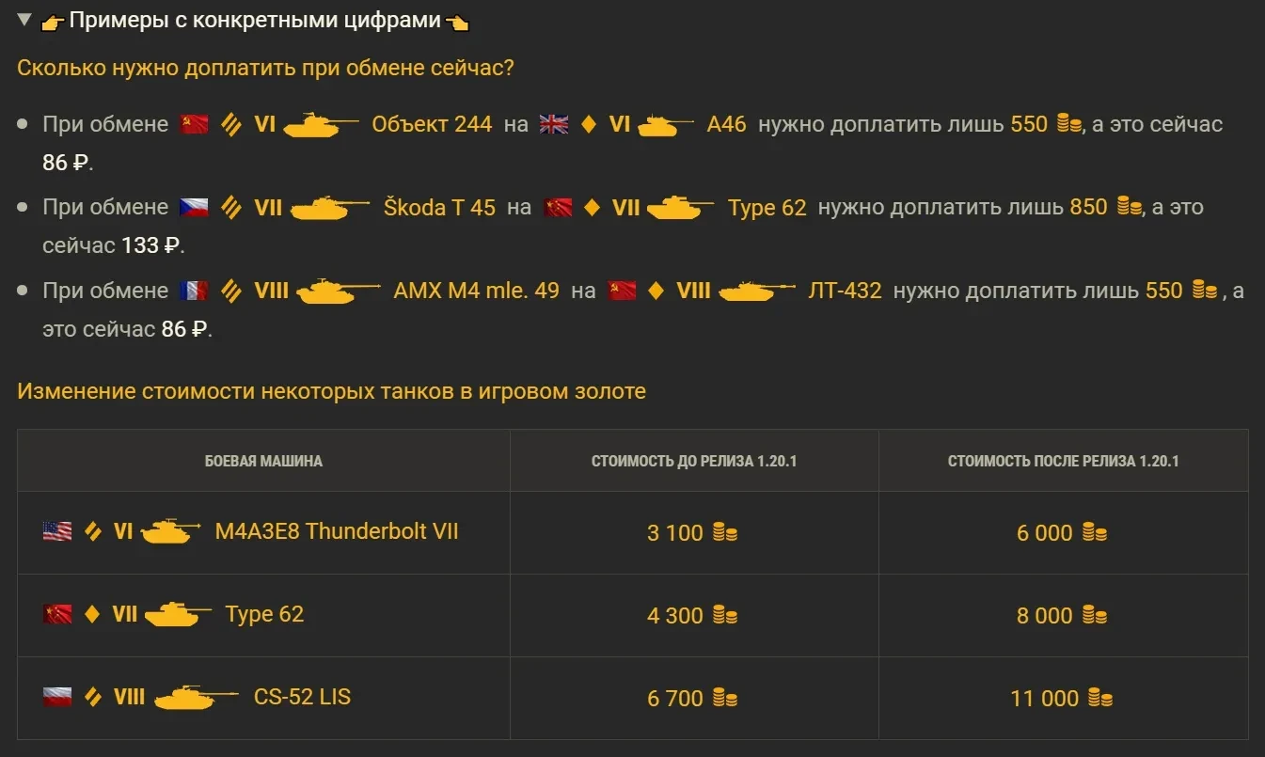The height and width of the screenshot is (757, 1265).
Task: Click the USSR flag beside Объект 244
Action: pyautogui.click(x=194, y=124)
